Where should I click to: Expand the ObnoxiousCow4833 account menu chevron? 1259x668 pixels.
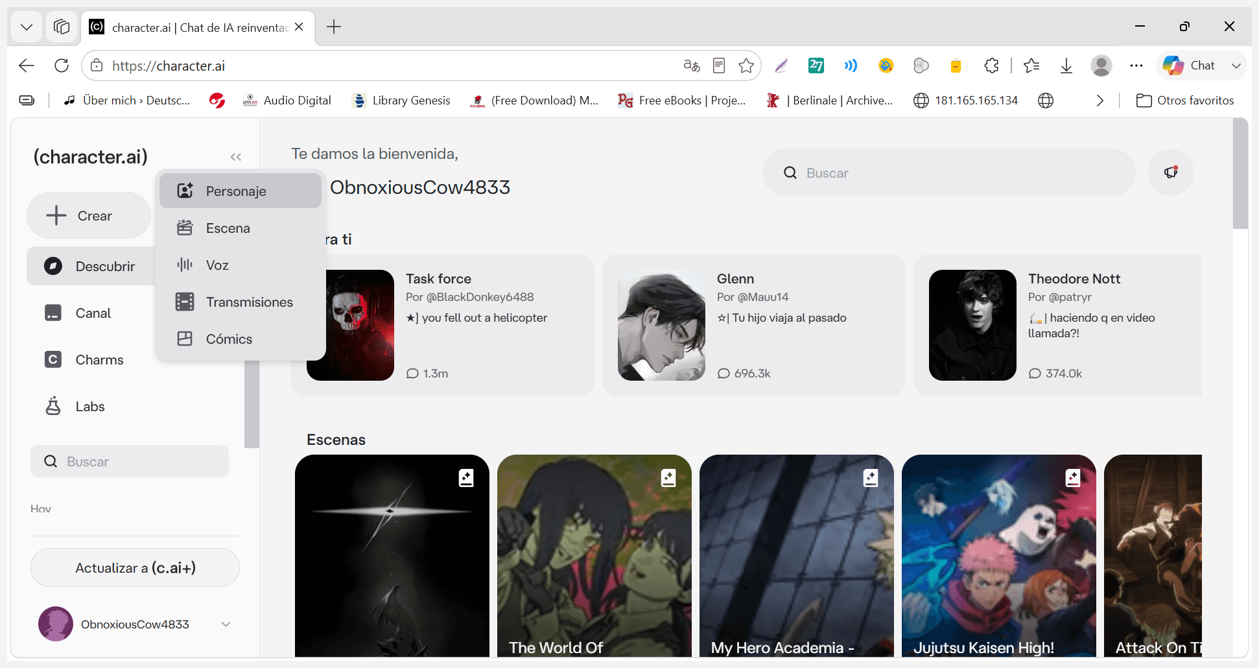click(x=226, y=624)
